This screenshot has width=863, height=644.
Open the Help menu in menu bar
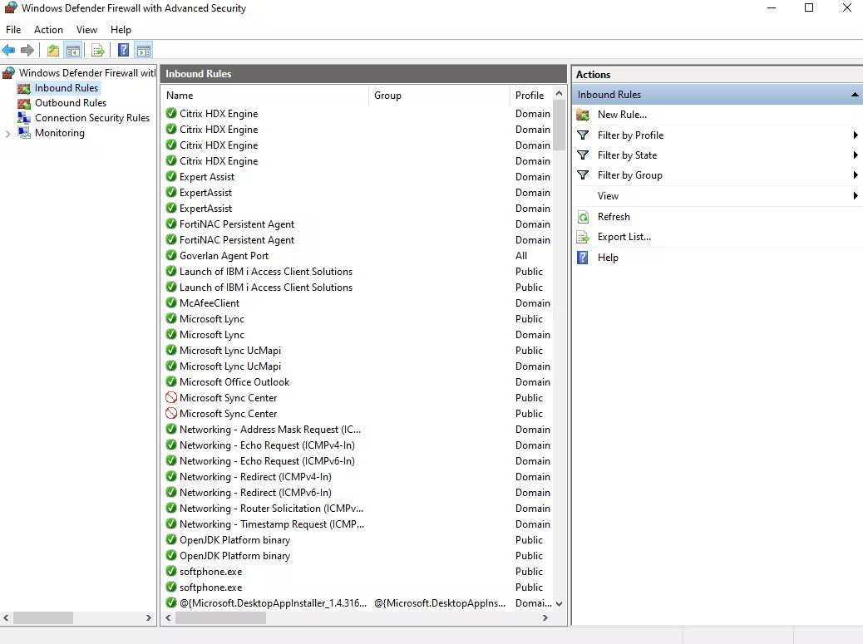[121, 30]
